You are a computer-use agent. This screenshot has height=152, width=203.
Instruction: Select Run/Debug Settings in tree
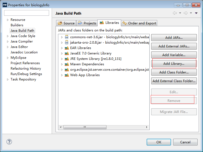26,74
